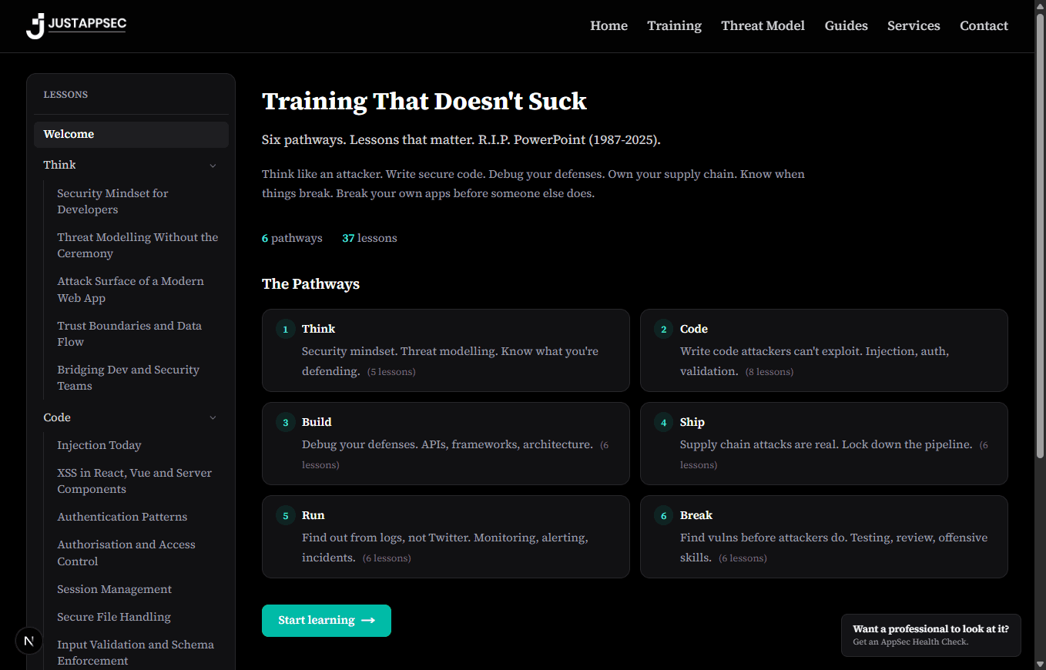Open the Break pathway card

click(x=824, y=537)
